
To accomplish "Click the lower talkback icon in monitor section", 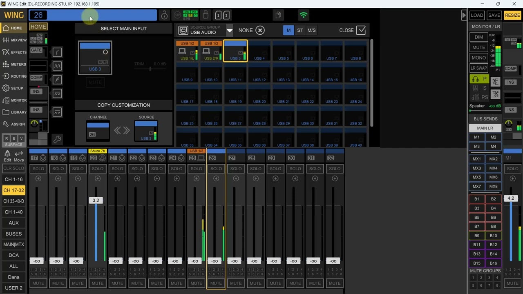I will 495,94.
